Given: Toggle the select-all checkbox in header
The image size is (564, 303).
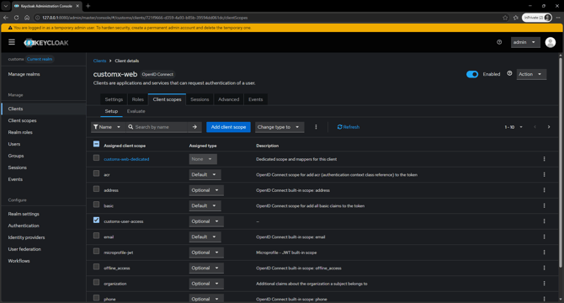Looking at the screenshot, I should pos(96,144).
